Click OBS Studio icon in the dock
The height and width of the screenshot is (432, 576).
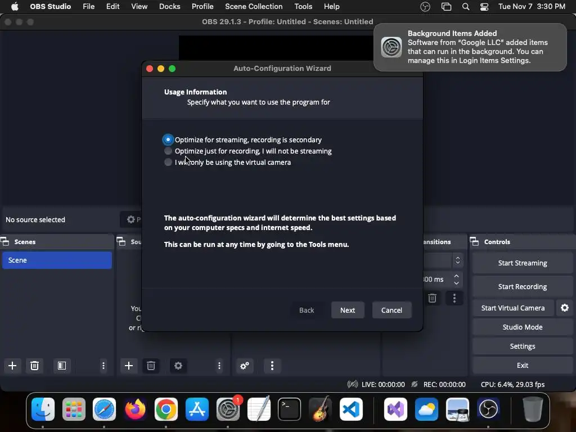(488, 409)
